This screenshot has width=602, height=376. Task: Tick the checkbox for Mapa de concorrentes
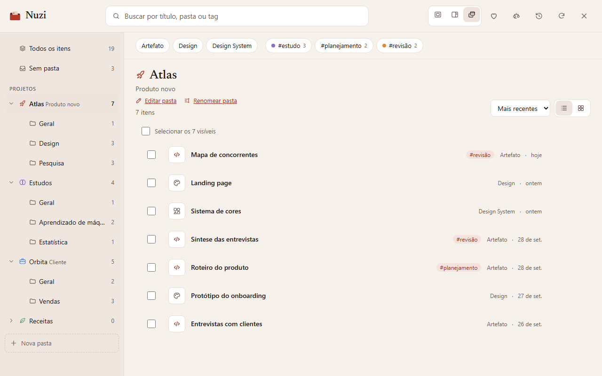tap(151, 155)
